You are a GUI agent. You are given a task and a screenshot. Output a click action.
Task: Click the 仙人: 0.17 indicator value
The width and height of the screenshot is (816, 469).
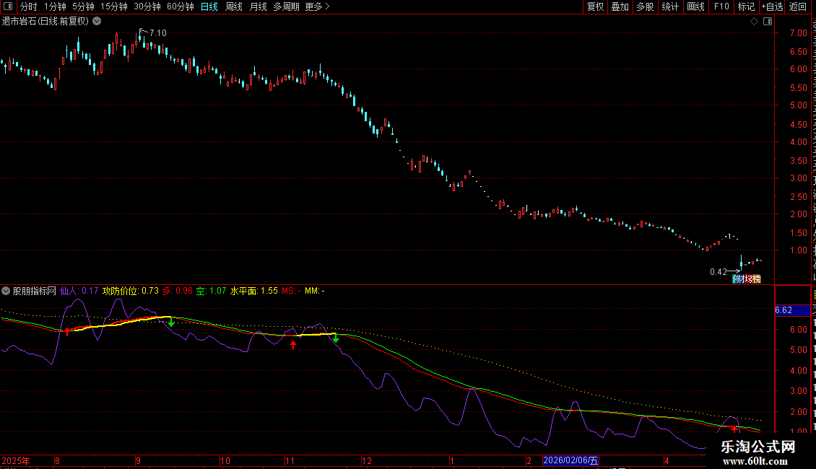click(79, 291)
